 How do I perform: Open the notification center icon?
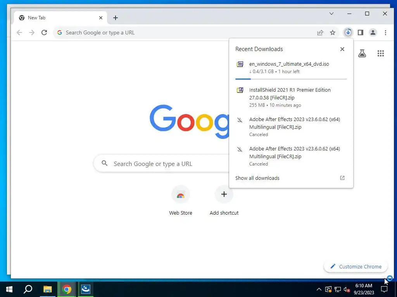pos(384,289)
